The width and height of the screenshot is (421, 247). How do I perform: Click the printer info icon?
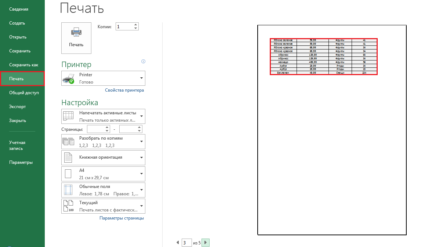coord(143,62)
